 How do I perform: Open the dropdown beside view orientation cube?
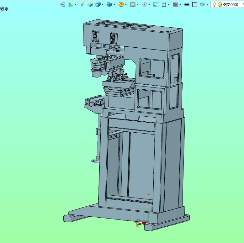tap(114, 4)
